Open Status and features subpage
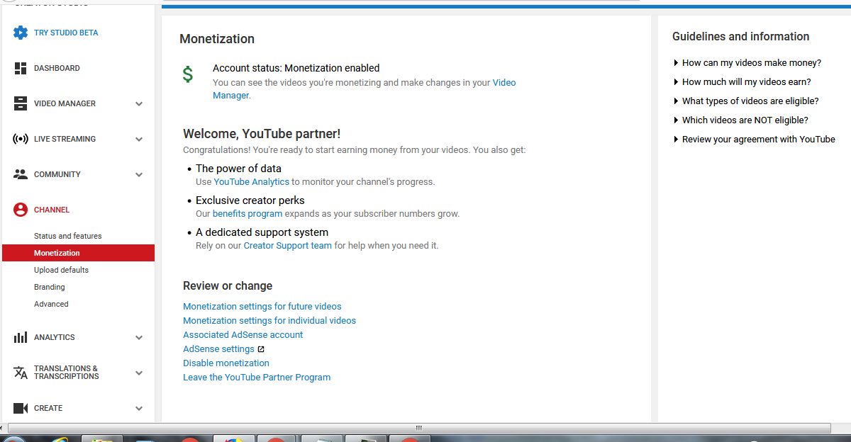 click(67, 236)
